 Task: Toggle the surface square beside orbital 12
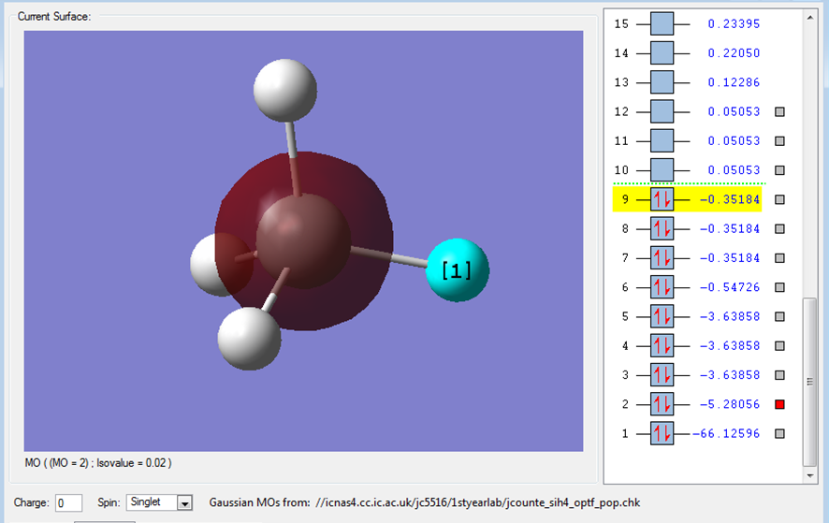point(779,111)
